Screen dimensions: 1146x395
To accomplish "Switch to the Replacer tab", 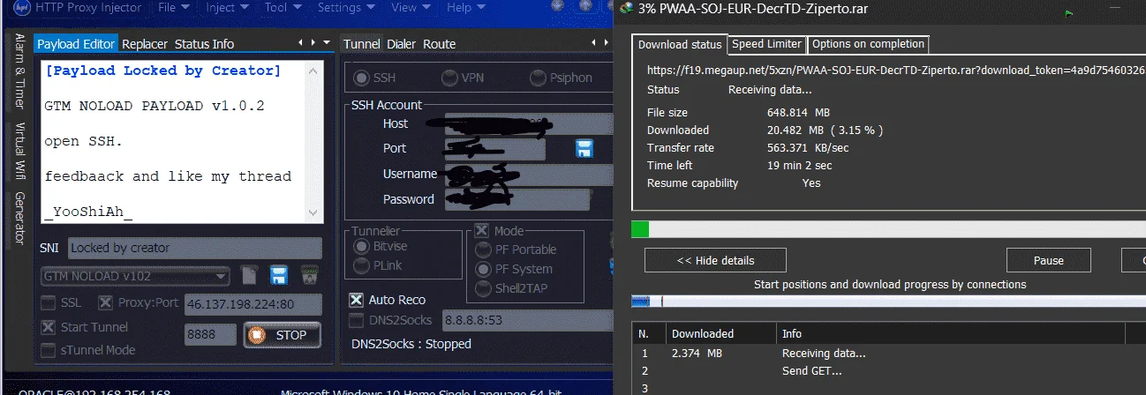I will pyautogui.click(x=145, y=44).
